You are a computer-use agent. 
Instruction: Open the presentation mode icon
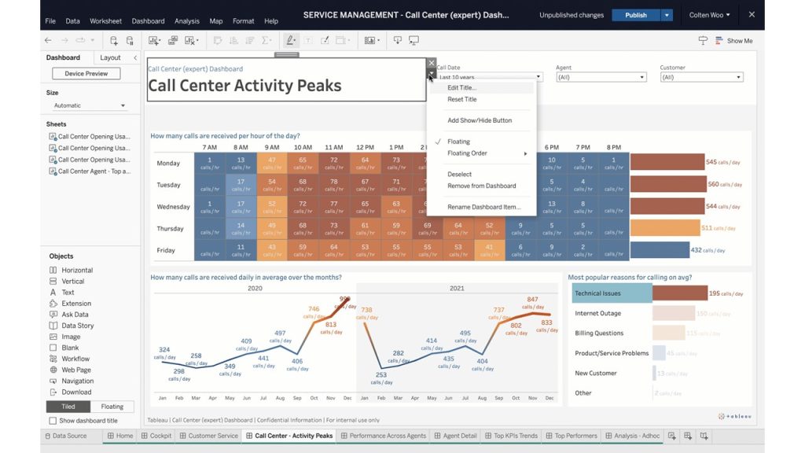pyautogui.click(x=414, y=40)
